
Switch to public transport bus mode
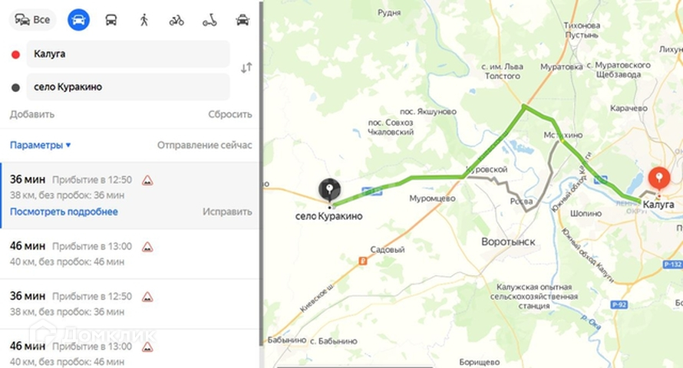coord(111,20)
